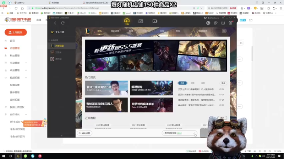Open 轮播设置 in Douyu sidebar

15,85
